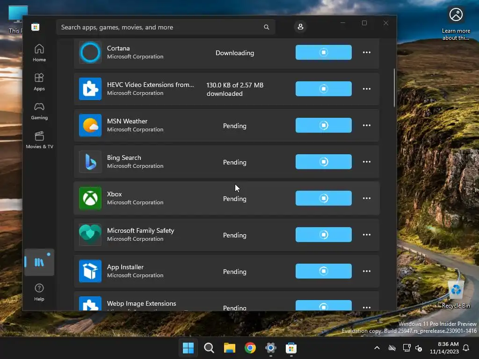This screenshot has width=479, height=359.
Task: Click the HEVC Video Extensions app icon
Action: [90, 89]
